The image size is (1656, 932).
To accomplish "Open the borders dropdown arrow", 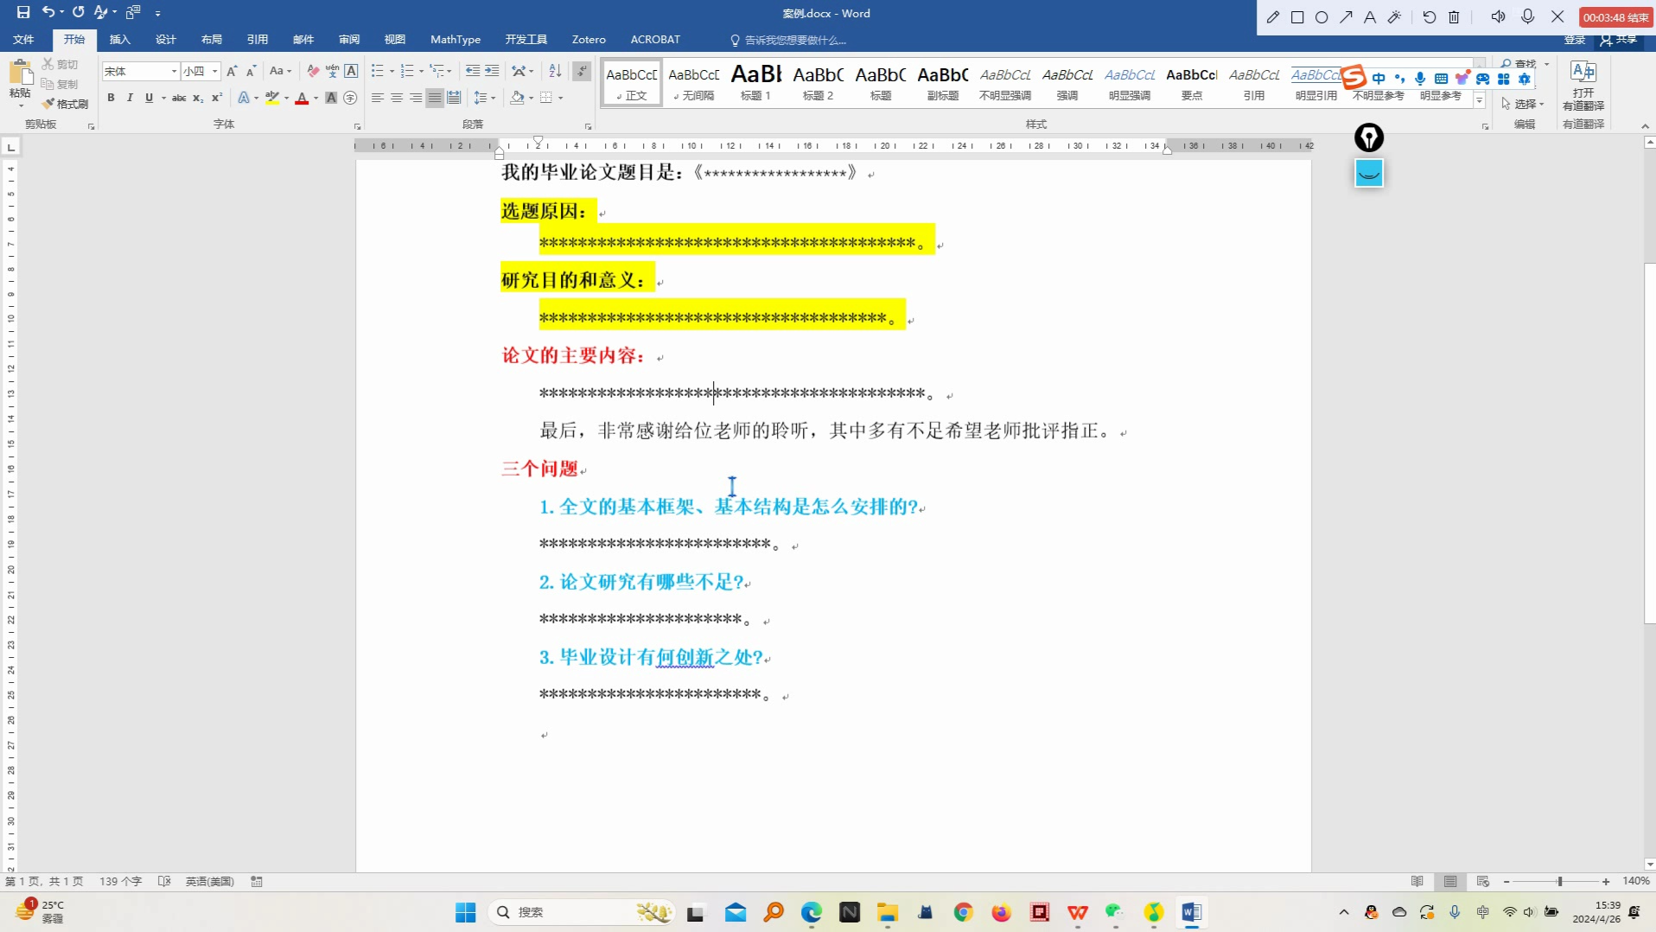I will [561, 98].
